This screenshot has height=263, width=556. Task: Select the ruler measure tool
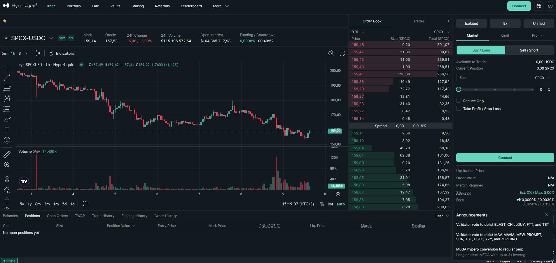point(7,154)
